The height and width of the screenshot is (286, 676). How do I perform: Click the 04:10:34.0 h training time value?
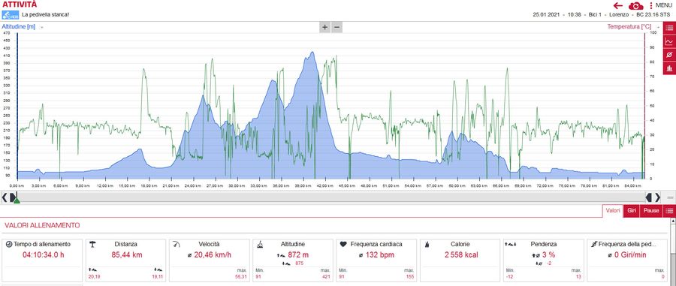point(43,254)
